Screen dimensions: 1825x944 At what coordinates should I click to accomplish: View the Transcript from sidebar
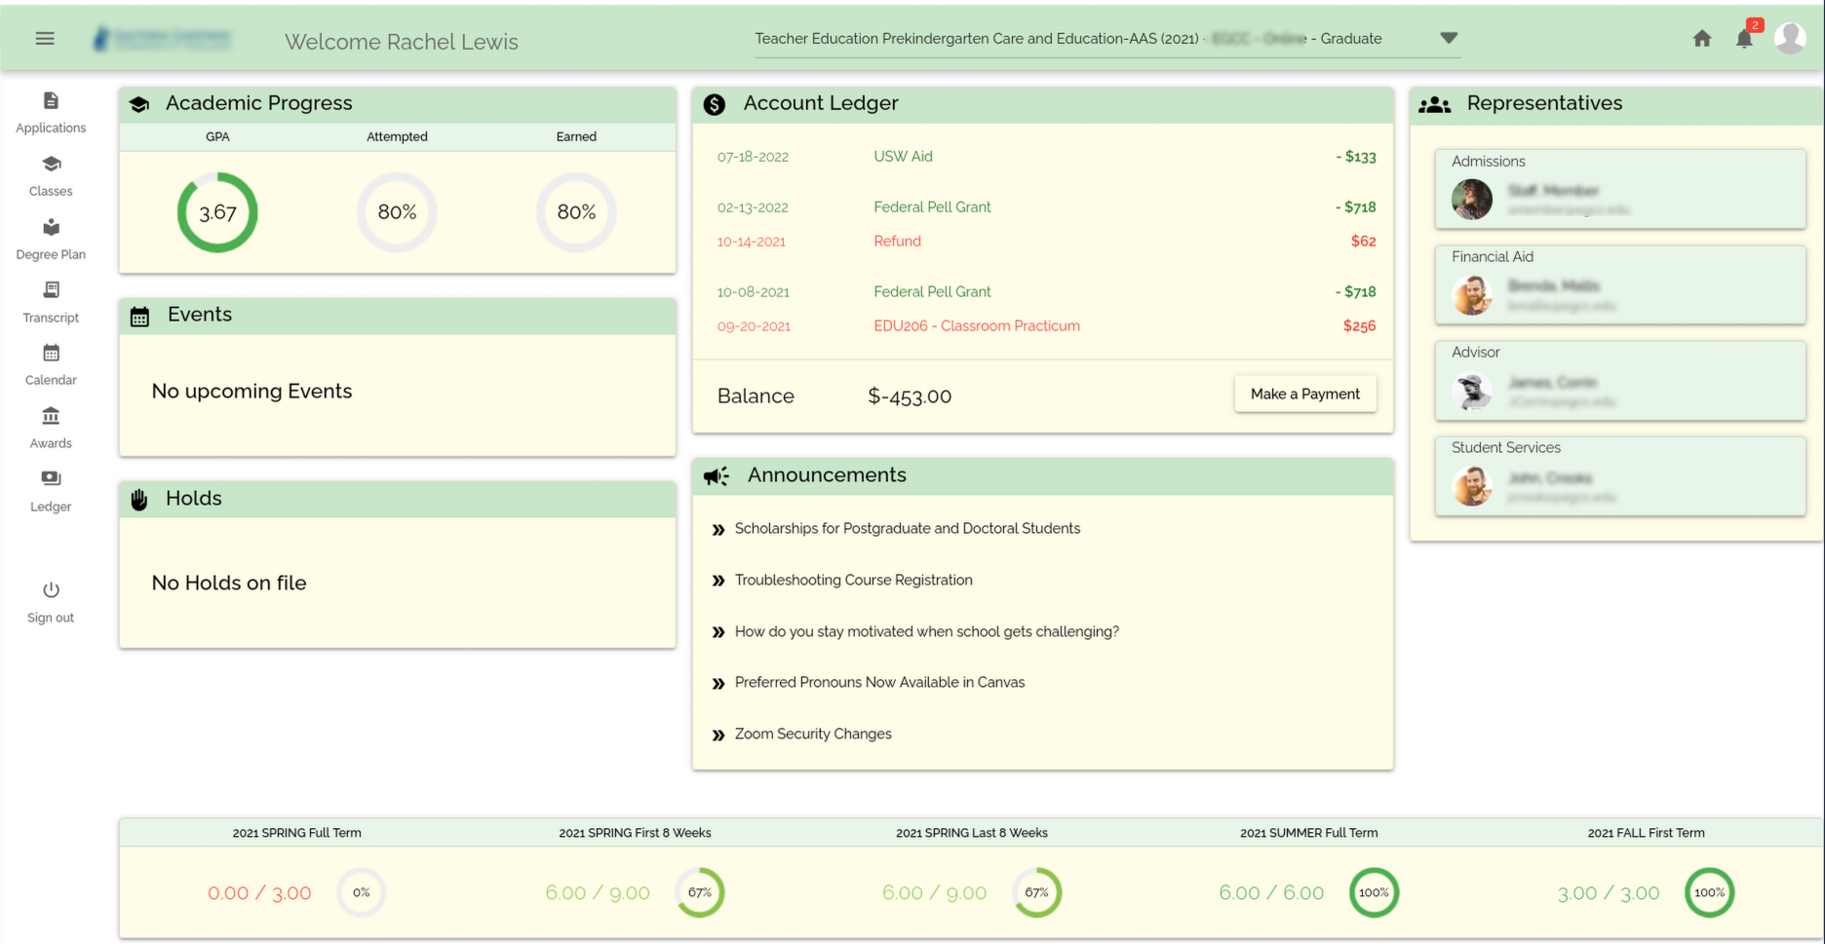pos(51,302)
